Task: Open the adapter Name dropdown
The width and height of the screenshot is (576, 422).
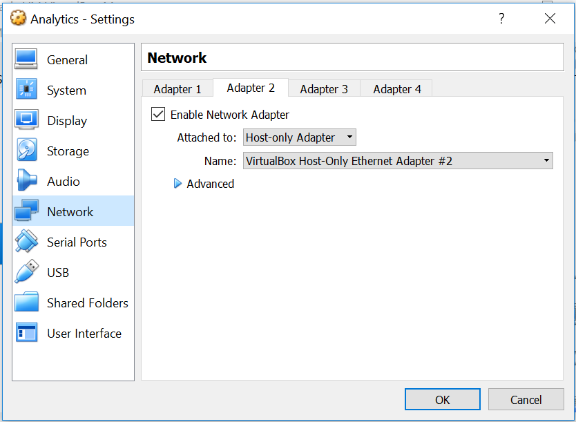Action: click(398, 161)
